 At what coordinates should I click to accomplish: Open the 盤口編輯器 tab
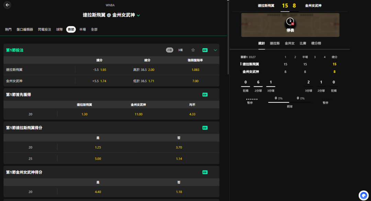(25, 29)
